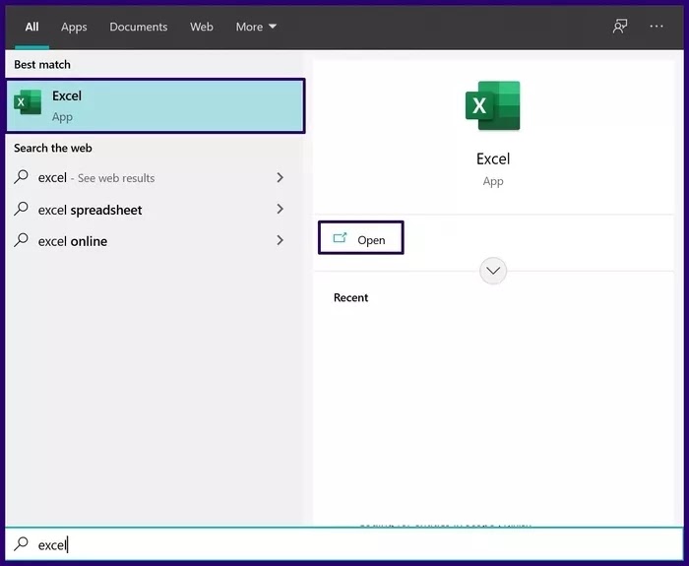Select 'excel - See web results' suggestion
The height and width of the screenshot is (566, 689).
pyautogui.click(x=154, y=177)
